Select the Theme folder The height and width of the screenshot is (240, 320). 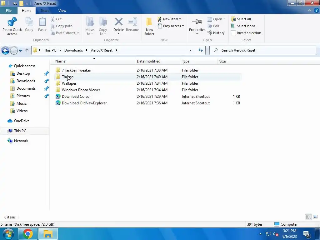[148, 77]
